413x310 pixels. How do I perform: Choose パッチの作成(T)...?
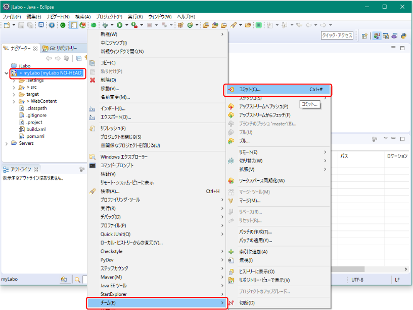[x=255, y=232]
